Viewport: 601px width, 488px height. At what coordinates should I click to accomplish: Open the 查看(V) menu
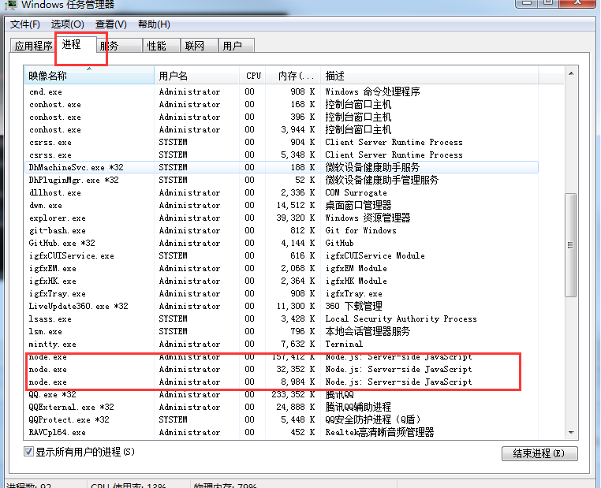pyautogui.click(x=111, y=24)
